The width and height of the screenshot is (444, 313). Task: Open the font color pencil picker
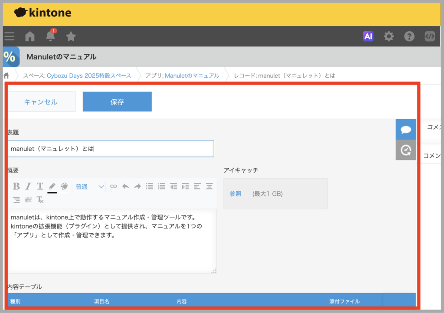point(52,186)
